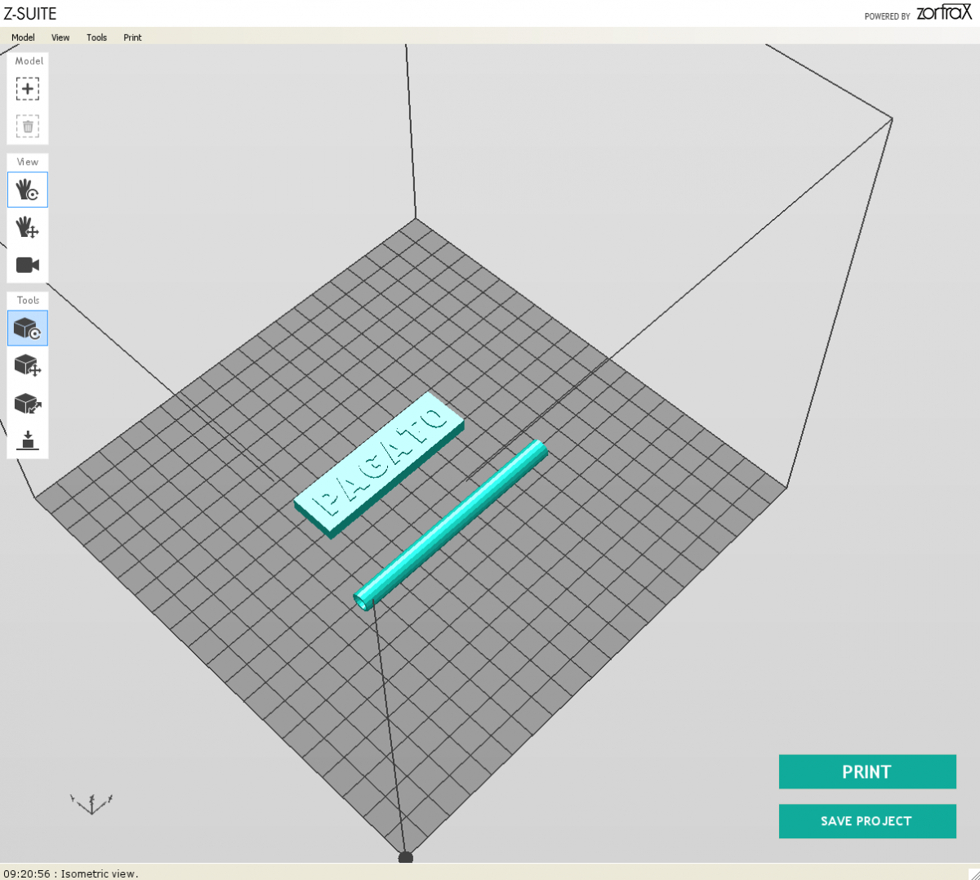The width and height of the screenshot is (980, 880).
Task: Click the camera view icon
Action: click(28, 265)
